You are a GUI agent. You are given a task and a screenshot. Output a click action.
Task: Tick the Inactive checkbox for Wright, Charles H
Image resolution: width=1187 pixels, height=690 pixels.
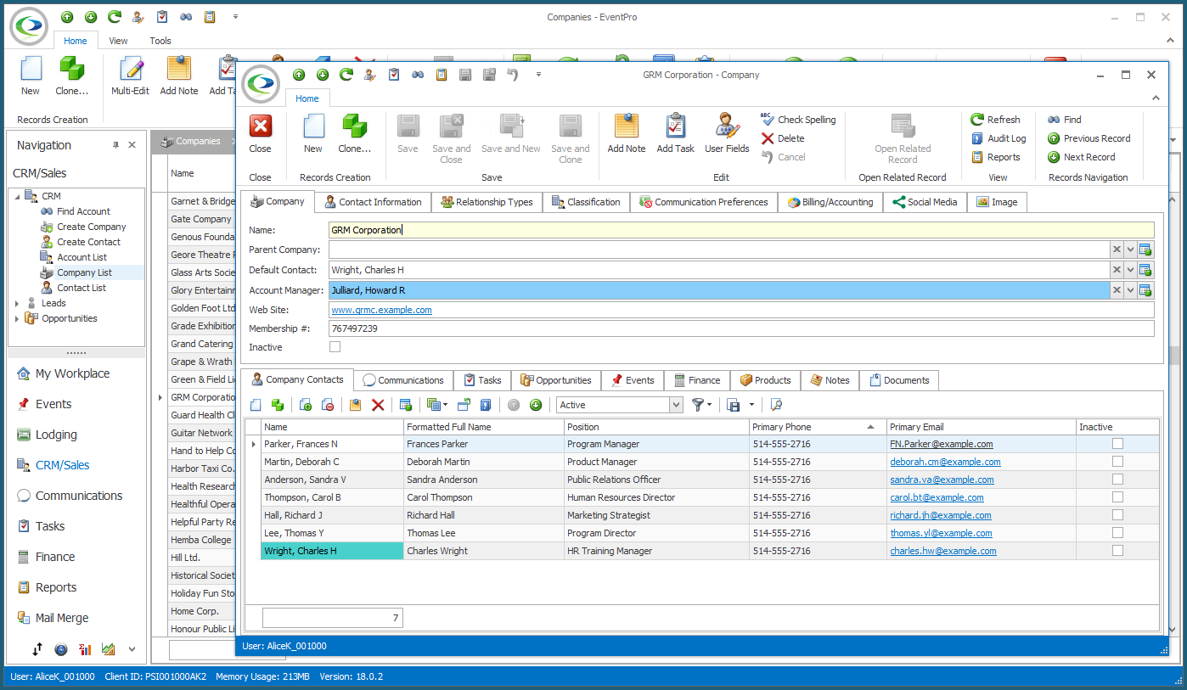point(1117,551)
